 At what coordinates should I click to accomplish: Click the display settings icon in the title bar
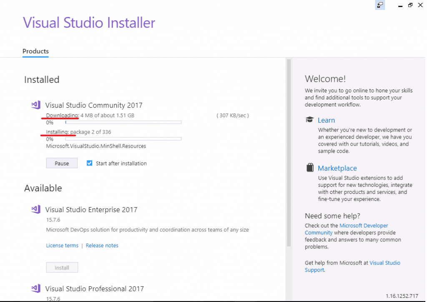(x=379, y=5)
